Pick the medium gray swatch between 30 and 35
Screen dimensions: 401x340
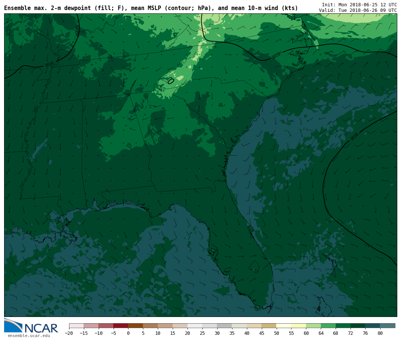[x=224, y=326]
